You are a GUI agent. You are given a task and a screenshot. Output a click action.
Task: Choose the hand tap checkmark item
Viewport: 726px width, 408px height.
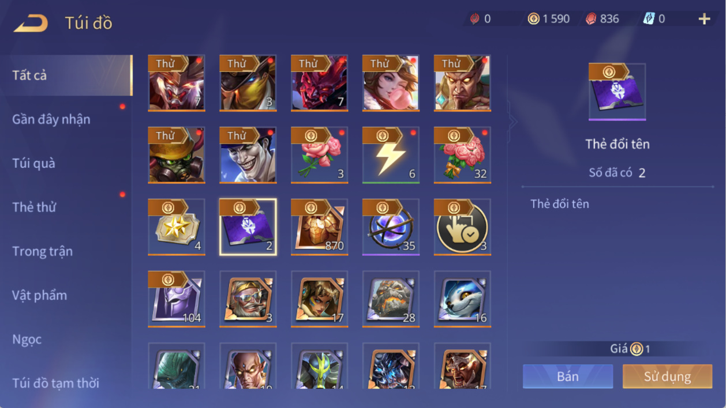pos(462,227)
